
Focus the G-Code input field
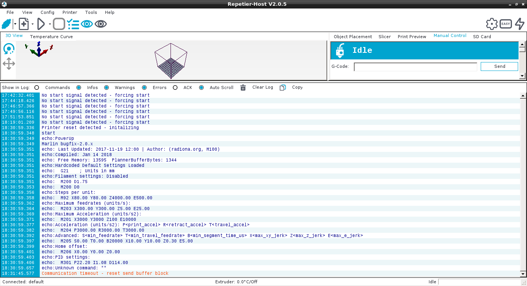click(416, 67)
